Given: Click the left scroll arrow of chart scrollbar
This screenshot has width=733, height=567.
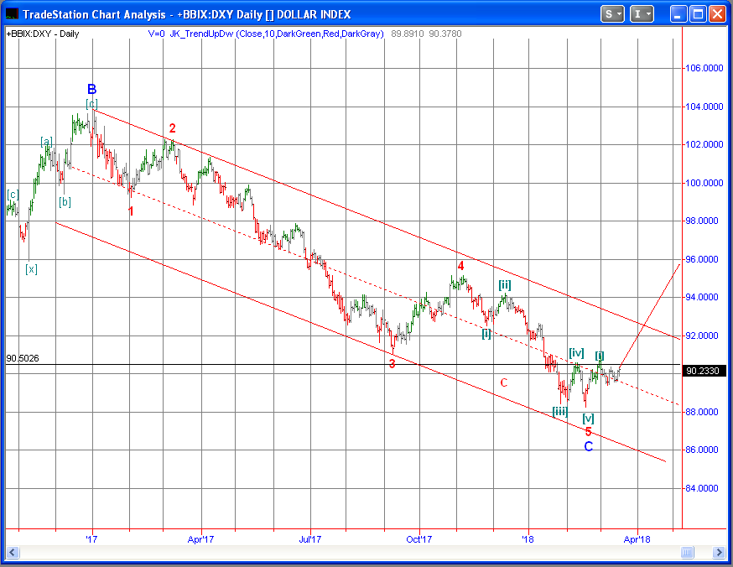Looking at the screenshot, I should (x=12, y=552).
